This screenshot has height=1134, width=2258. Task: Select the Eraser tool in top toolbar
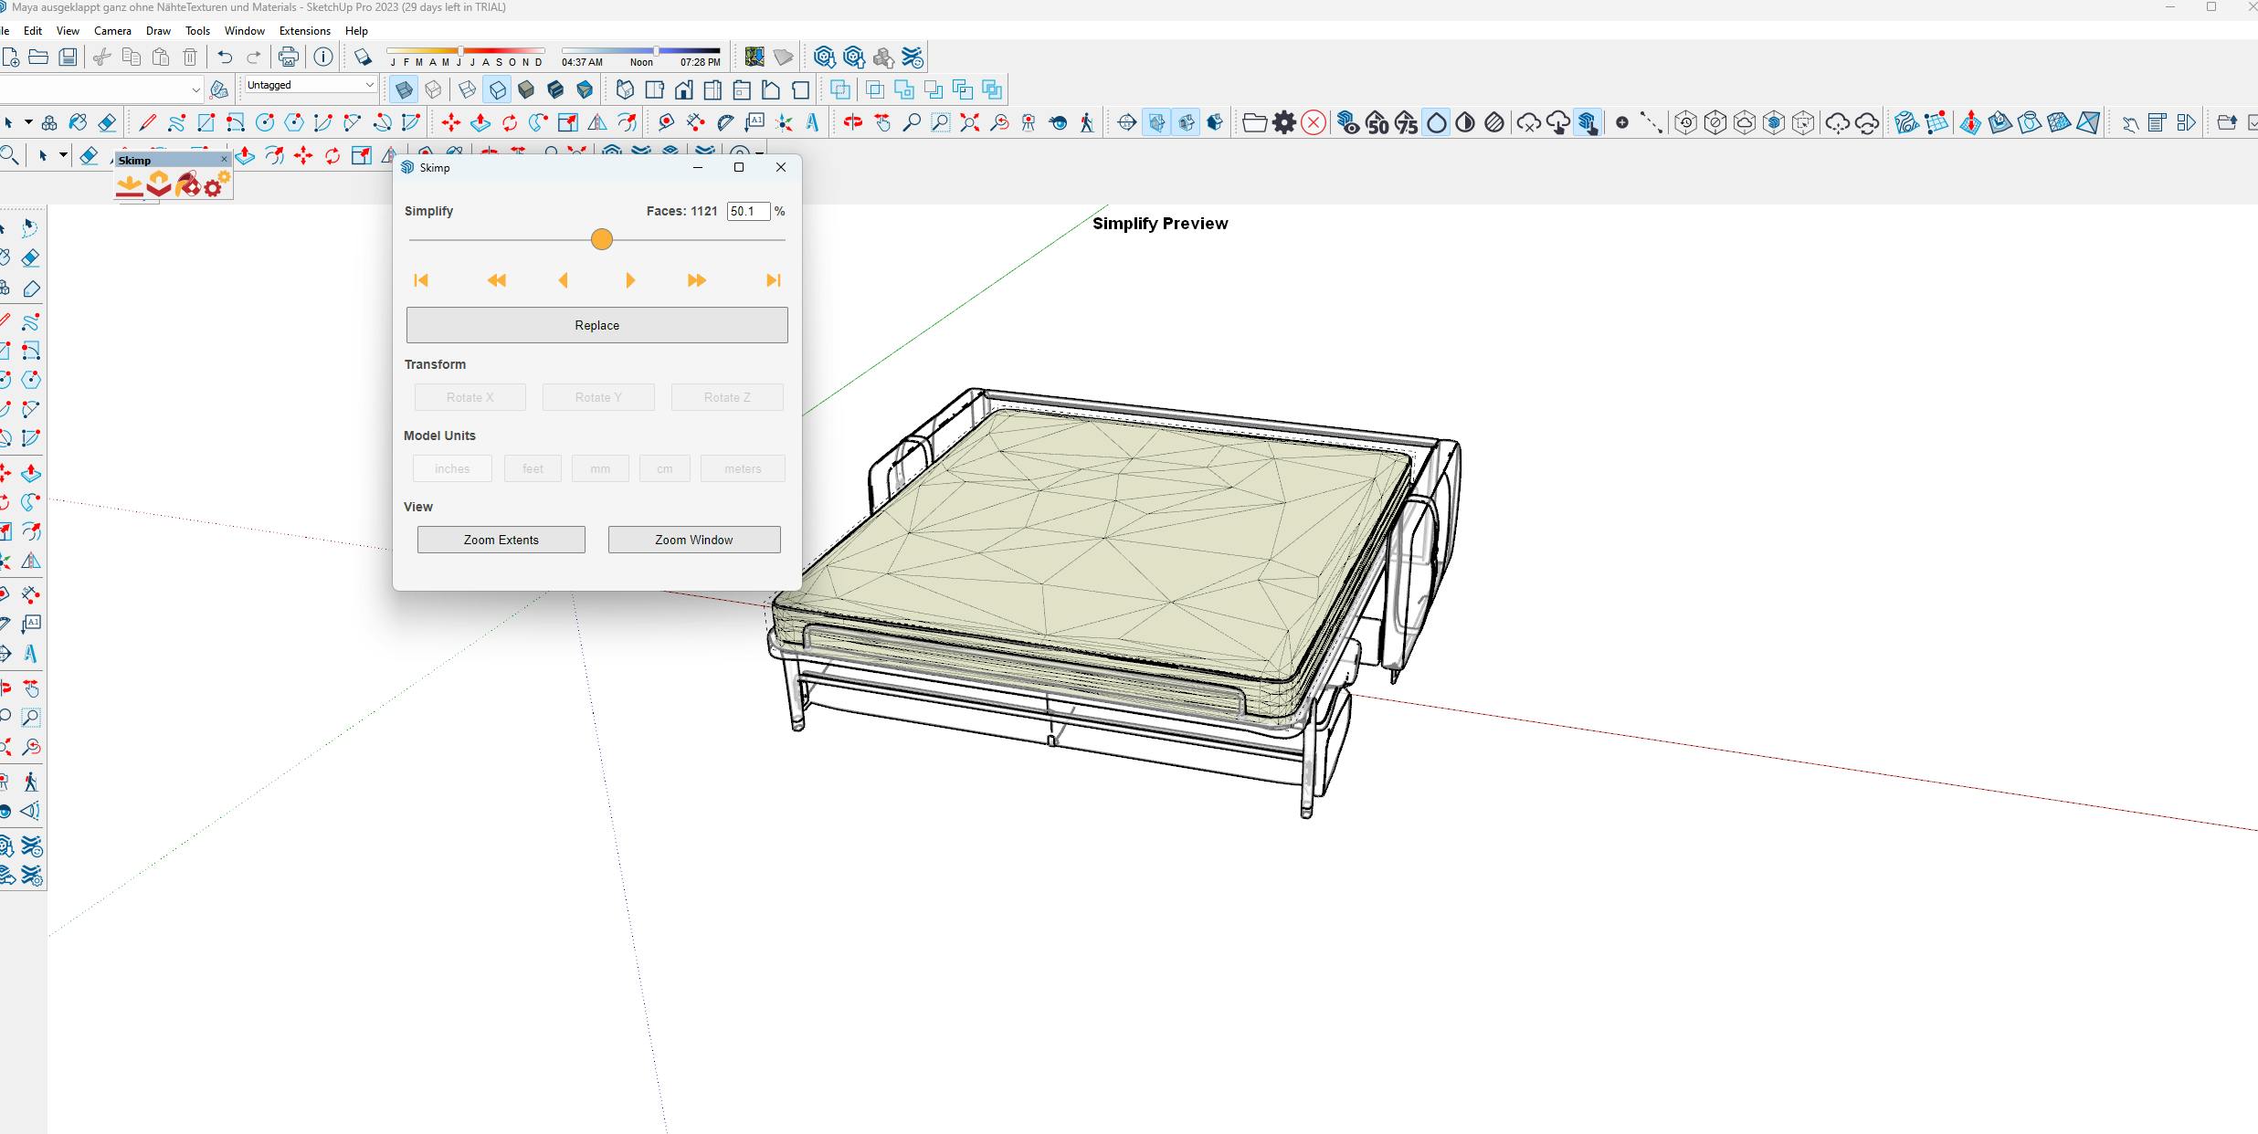pyautogui.click(x=107, y=122)
